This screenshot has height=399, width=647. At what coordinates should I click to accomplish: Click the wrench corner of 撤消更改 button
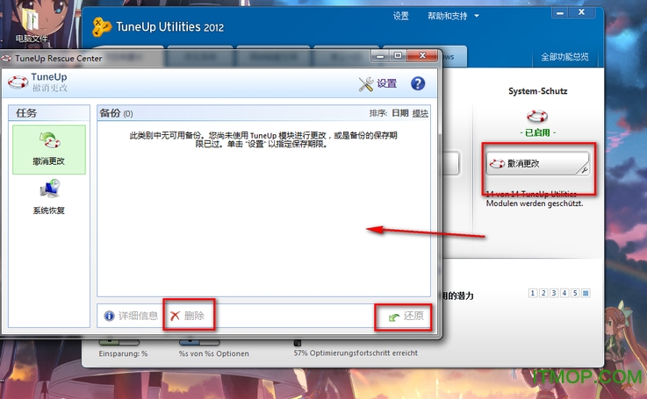[x=585, y=169]
